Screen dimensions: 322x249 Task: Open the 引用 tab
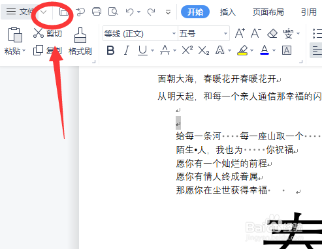point(309,12)
